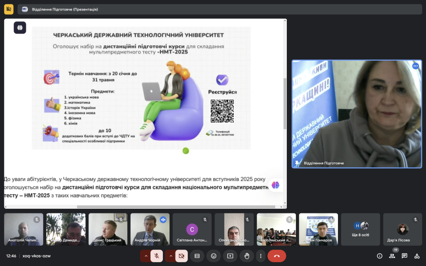
Task: Click the pinned Відділення Підготовче video tile
Action: (x=357, y=114)
